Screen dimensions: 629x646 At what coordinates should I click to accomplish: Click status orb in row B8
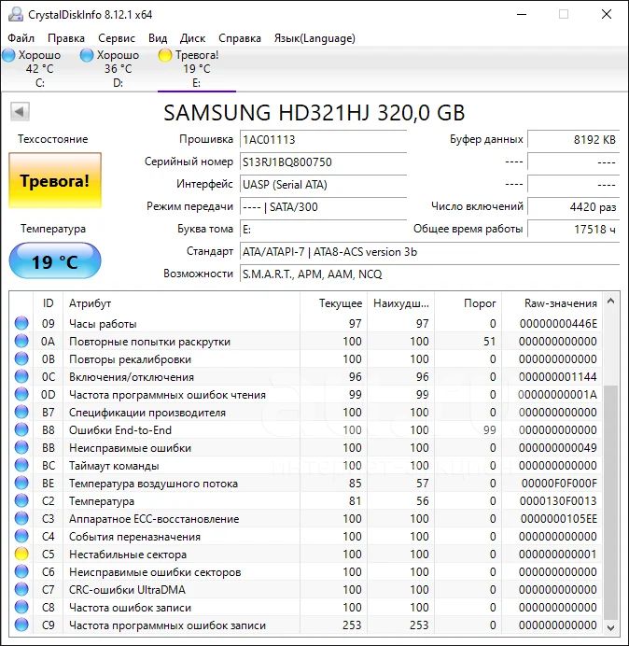pos(21,429)
